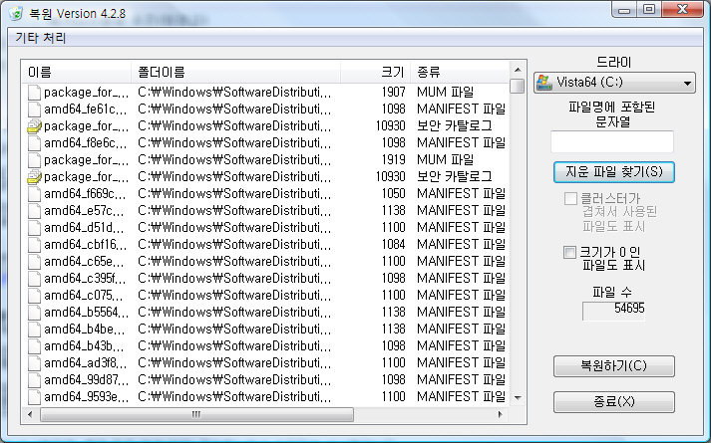Click the vertical scrollbar down arrow
Viewport: 711px width, 443px height.
point(518,398)
